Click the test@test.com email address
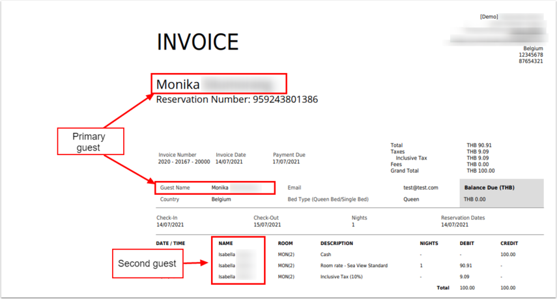 (x=420, y=188)
